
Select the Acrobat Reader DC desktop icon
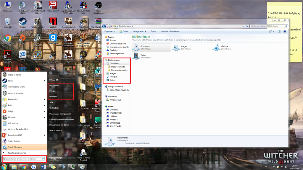[x=7, y=56]
